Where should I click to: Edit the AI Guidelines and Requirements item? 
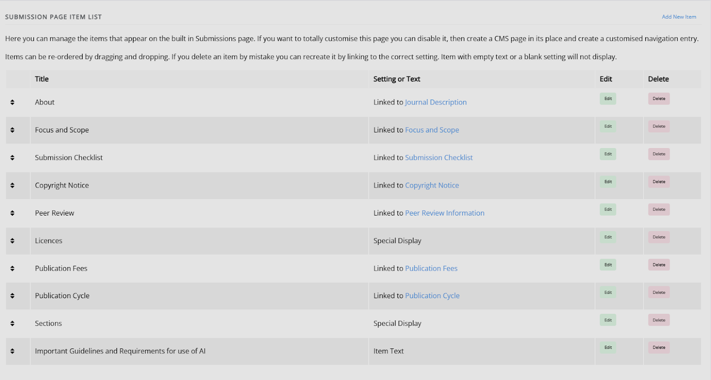(608, 348)
